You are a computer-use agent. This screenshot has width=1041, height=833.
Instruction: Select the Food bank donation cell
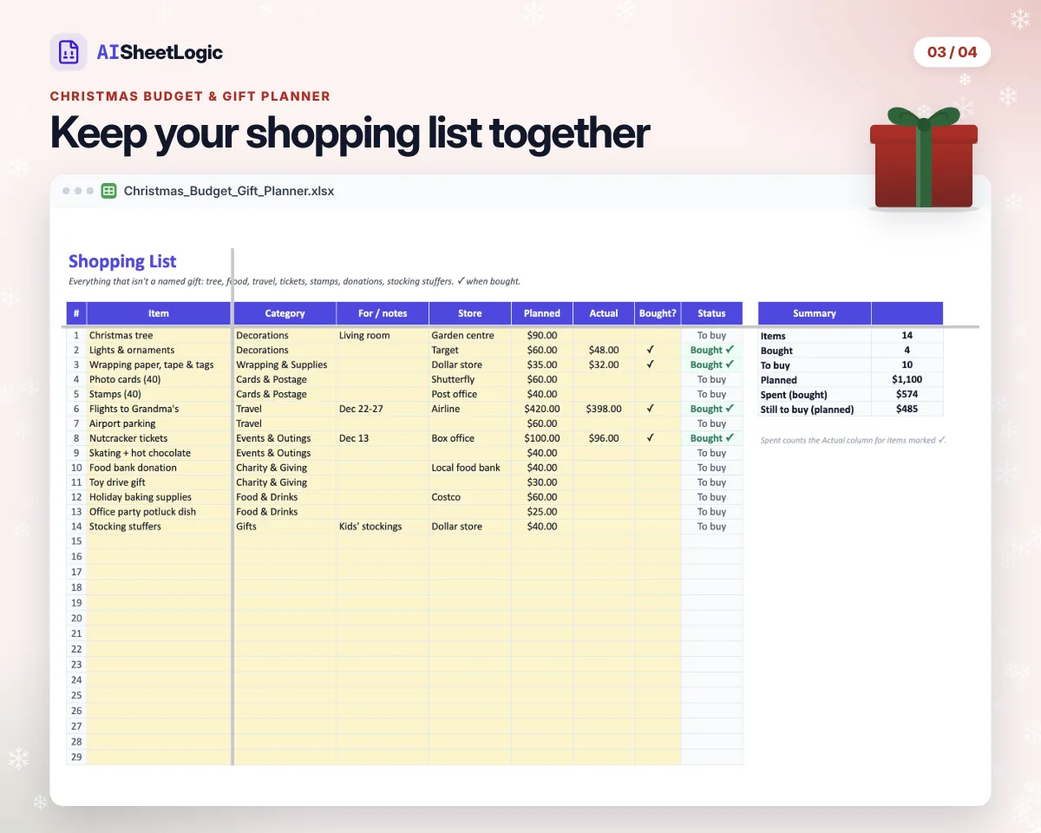coord(159,468)
